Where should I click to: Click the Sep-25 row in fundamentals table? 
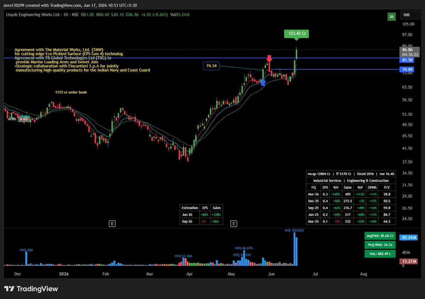tap(351, 208)
